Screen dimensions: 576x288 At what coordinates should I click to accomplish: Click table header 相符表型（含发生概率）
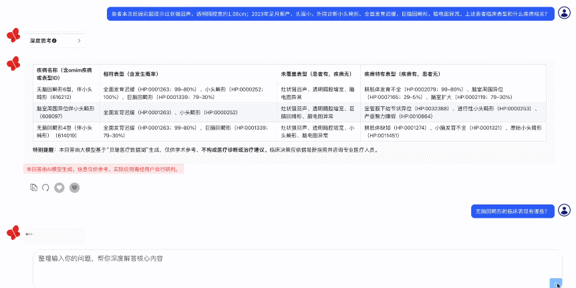point(189,74)
